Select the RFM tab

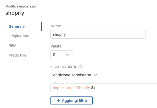point(13,46)
